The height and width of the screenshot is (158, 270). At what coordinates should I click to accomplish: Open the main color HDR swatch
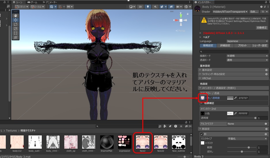230,98
